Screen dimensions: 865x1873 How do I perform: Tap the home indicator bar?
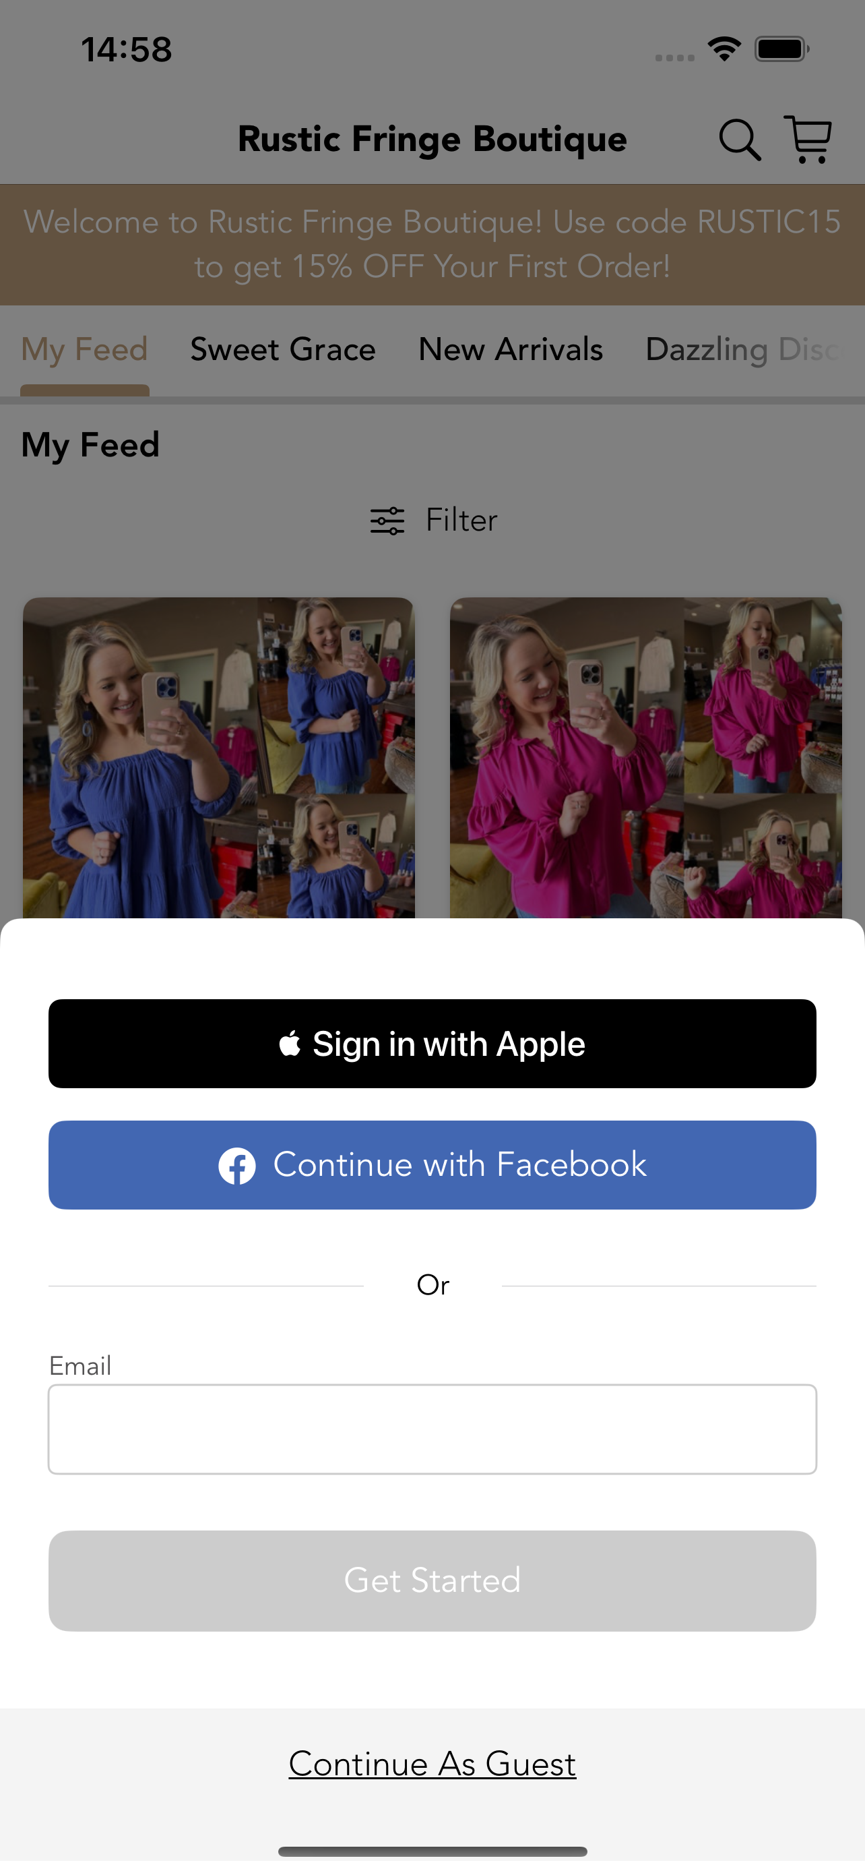tap(432, 1851)
